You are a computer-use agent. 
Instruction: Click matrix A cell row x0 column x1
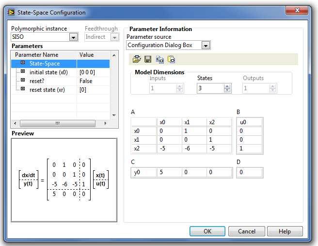coord(194,131)
